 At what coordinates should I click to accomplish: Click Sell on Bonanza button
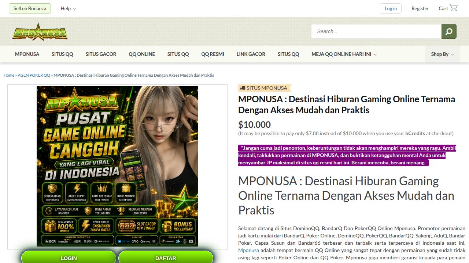tap(30, 8)
